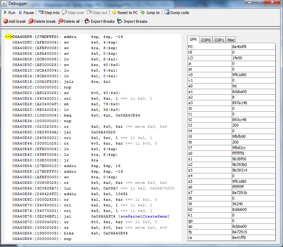Use the Jump to icon
Screen dimensions: 283x247
pos(143,13)
